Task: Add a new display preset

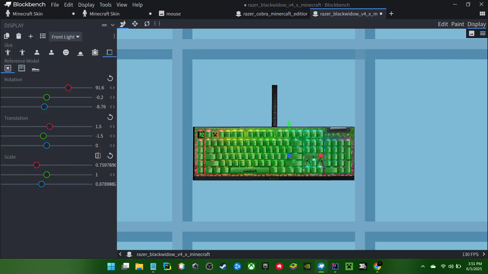Action: [x=30, y=37]
